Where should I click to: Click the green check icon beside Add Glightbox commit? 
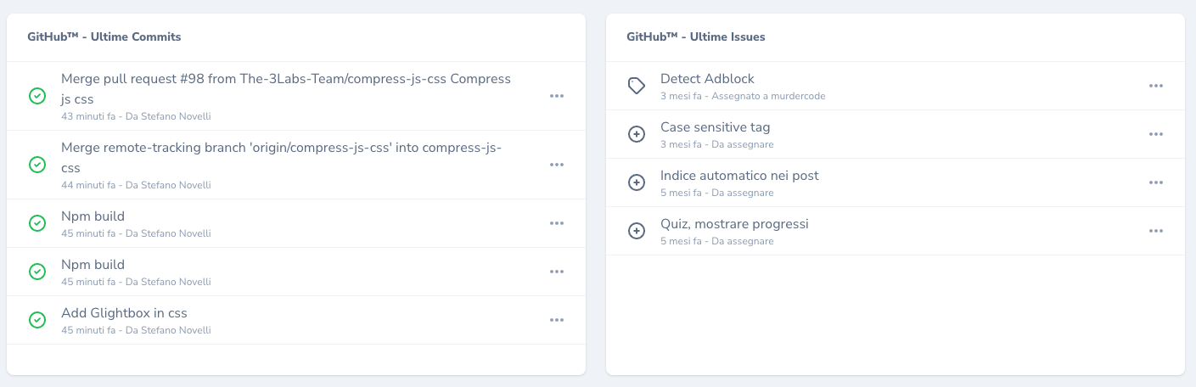coord(37,320)
